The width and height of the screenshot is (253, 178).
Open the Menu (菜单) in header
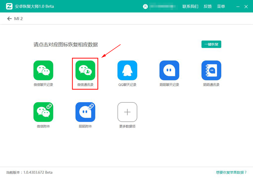coord(221,6)
